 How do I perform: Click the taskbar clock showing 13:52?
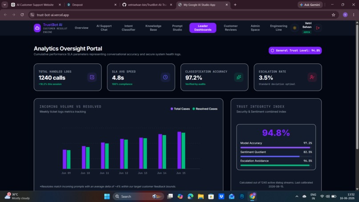[347, 196]
